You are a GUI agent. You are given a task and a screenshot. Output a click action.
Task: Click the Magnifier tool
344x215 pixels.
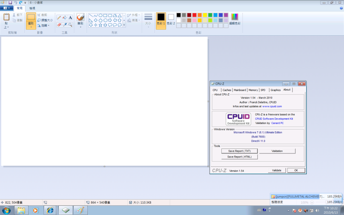pos(70,25)
